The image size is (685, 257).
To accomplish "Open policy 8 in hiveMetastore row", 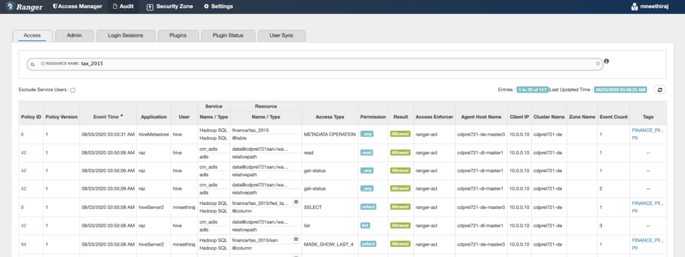I will tap(22, 135).
